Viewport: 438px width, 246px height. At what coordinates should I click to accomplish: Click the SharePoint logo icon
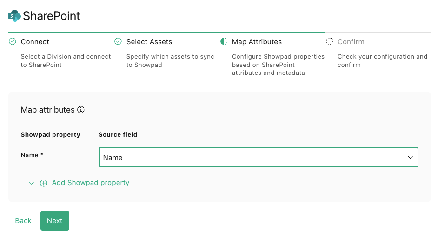pos(14,16)
